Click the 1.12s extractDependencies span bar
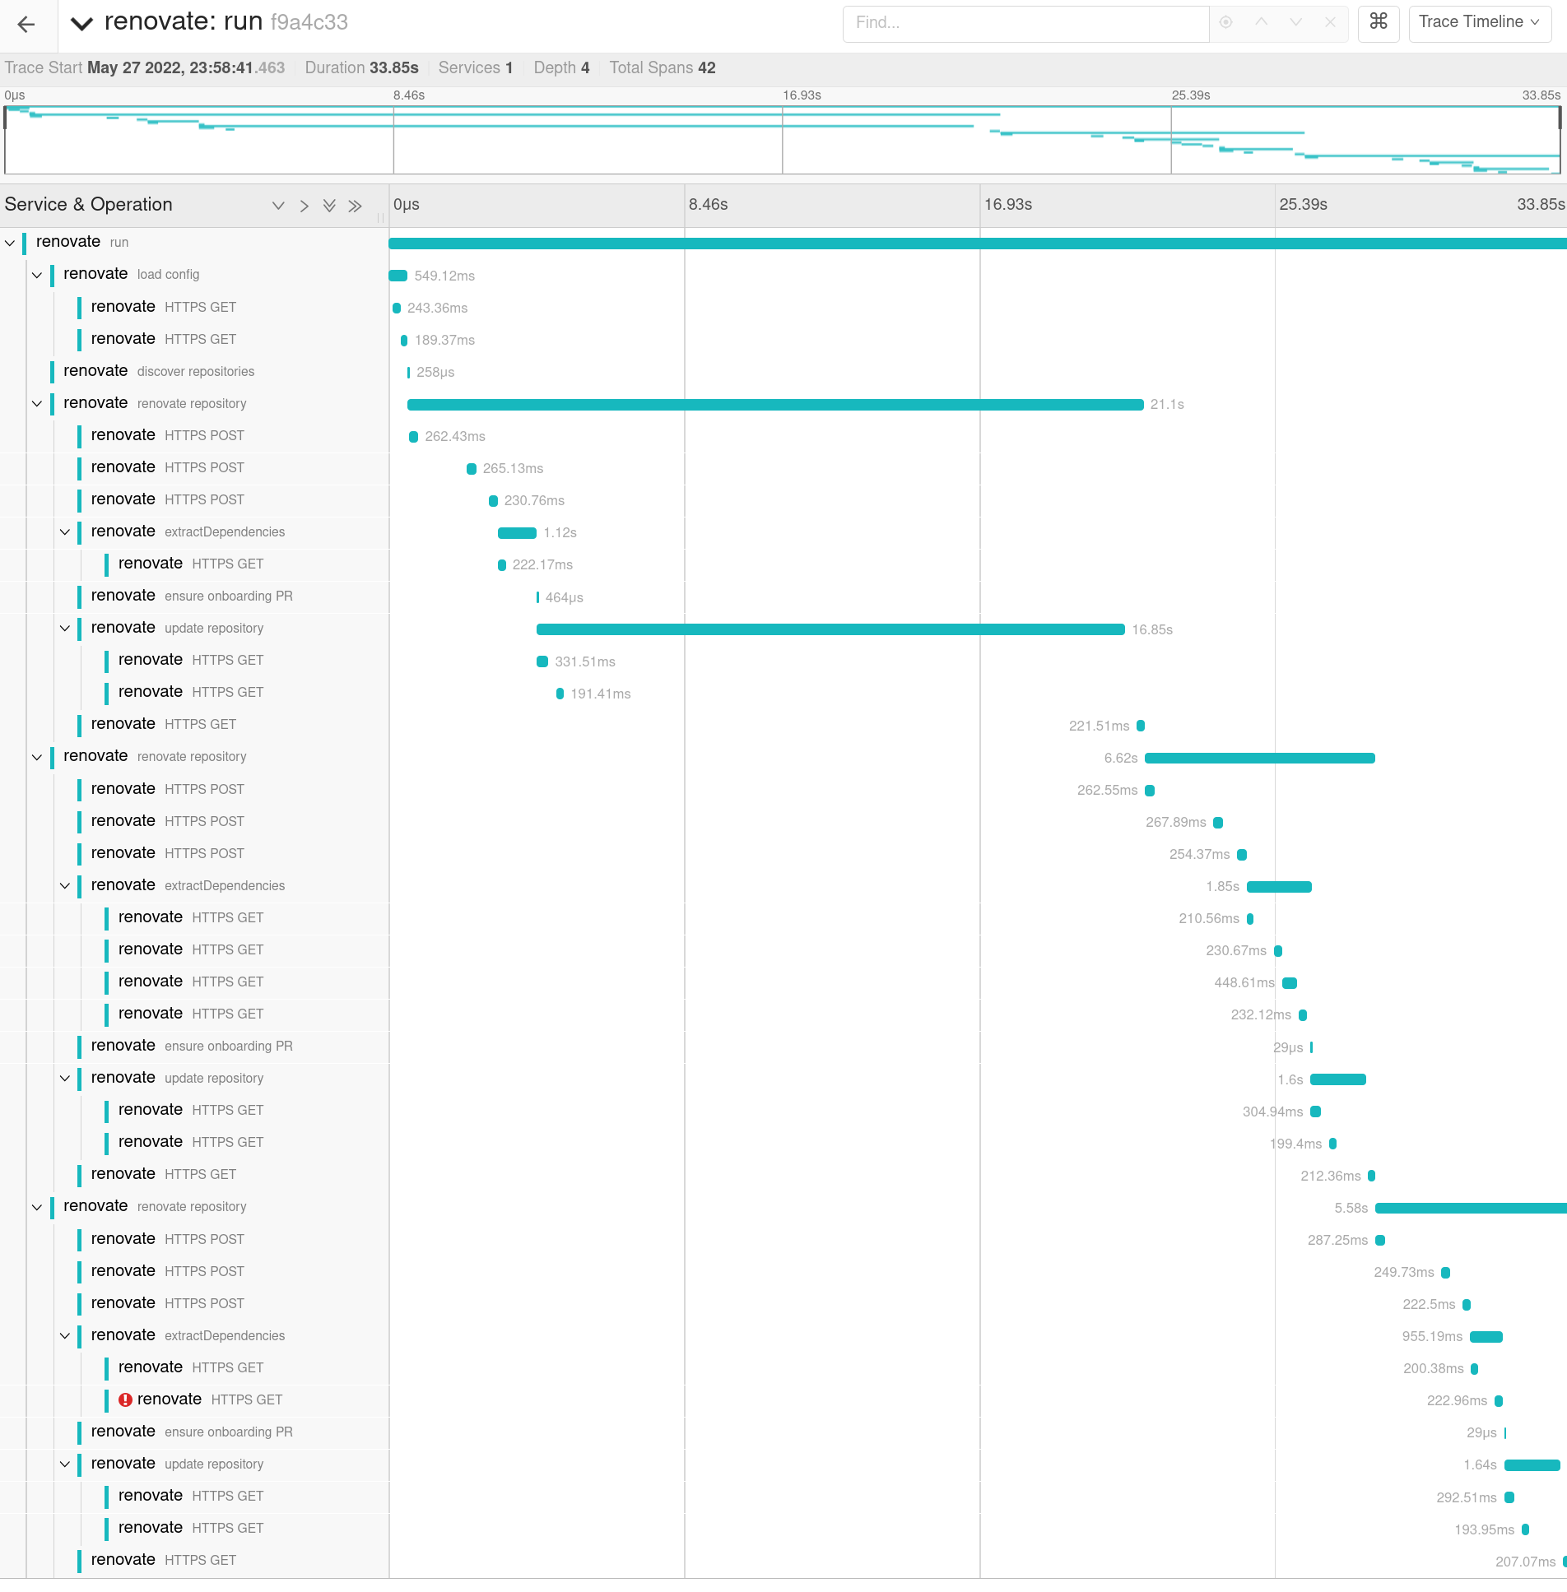Image resolution: width=1567 pixels, height=1592 pixels. 517,533
